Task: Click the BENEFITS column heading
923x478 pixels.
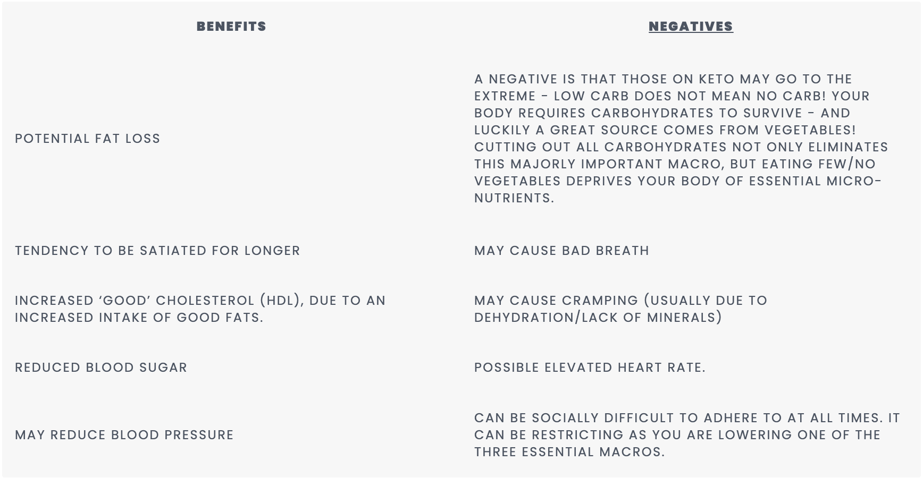Action: tap(231, 27)
